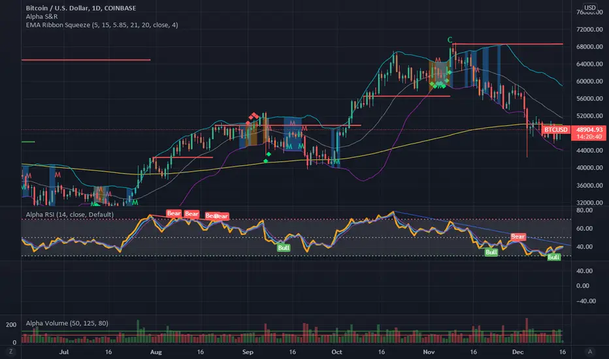Click the USD currency selector on price axis
Screen dimensions: 609x359
(x=589, y=7)
